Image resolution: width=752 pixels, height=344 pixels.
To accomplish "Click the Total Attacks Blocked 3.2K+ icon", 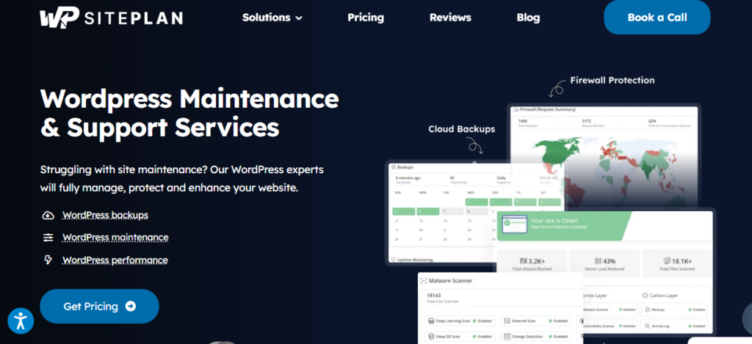I will (524, 261).
